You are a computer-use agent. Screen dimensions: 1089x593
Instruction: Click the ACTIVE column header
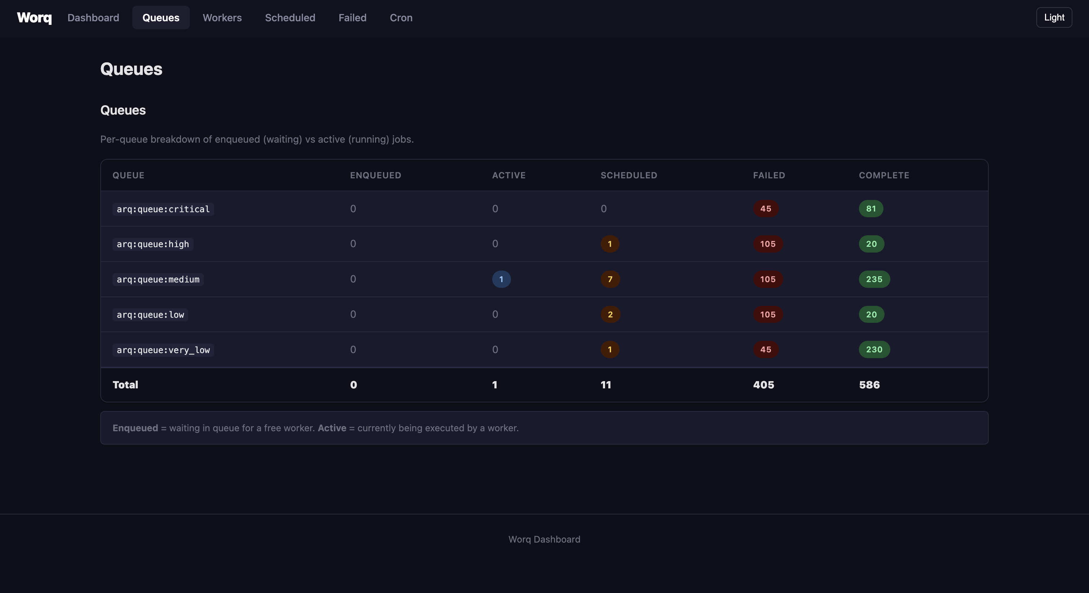[508, 175]
